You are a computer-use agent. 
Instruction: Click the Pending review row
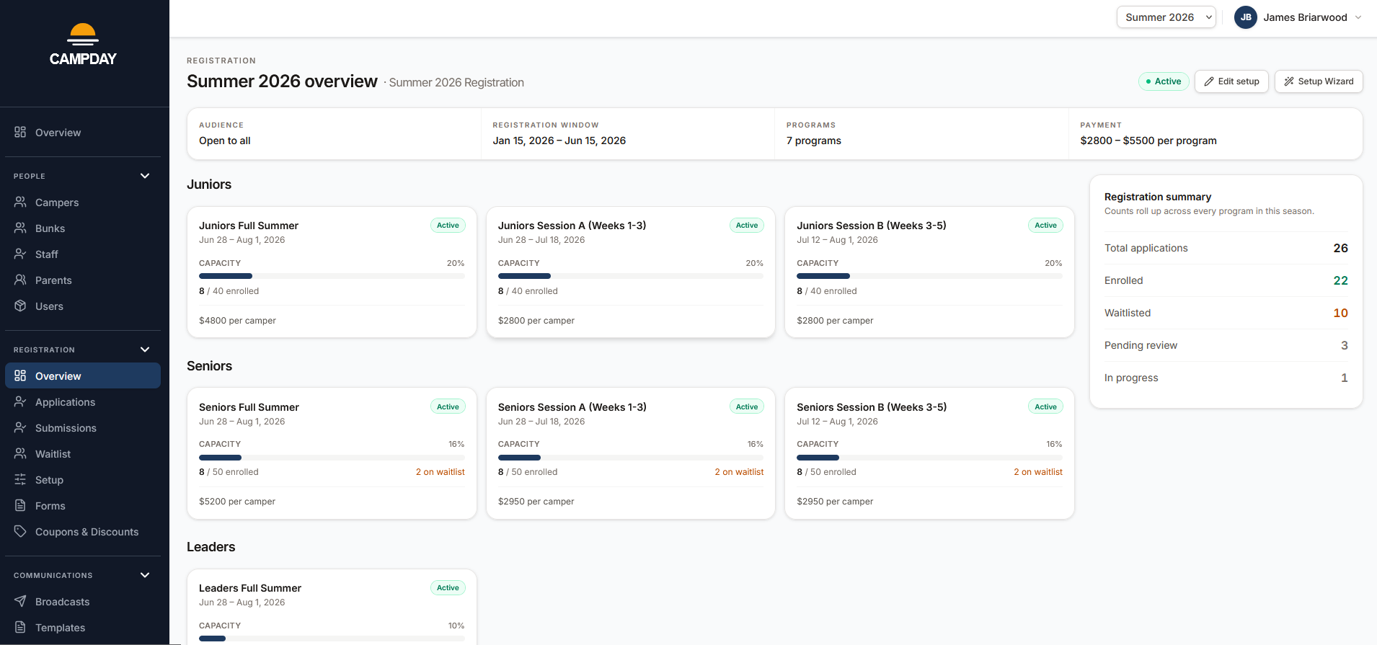tap(1226, 345)
